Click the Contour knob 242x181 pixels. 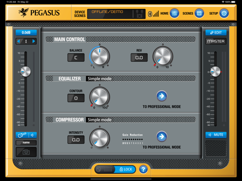[100, 97]
